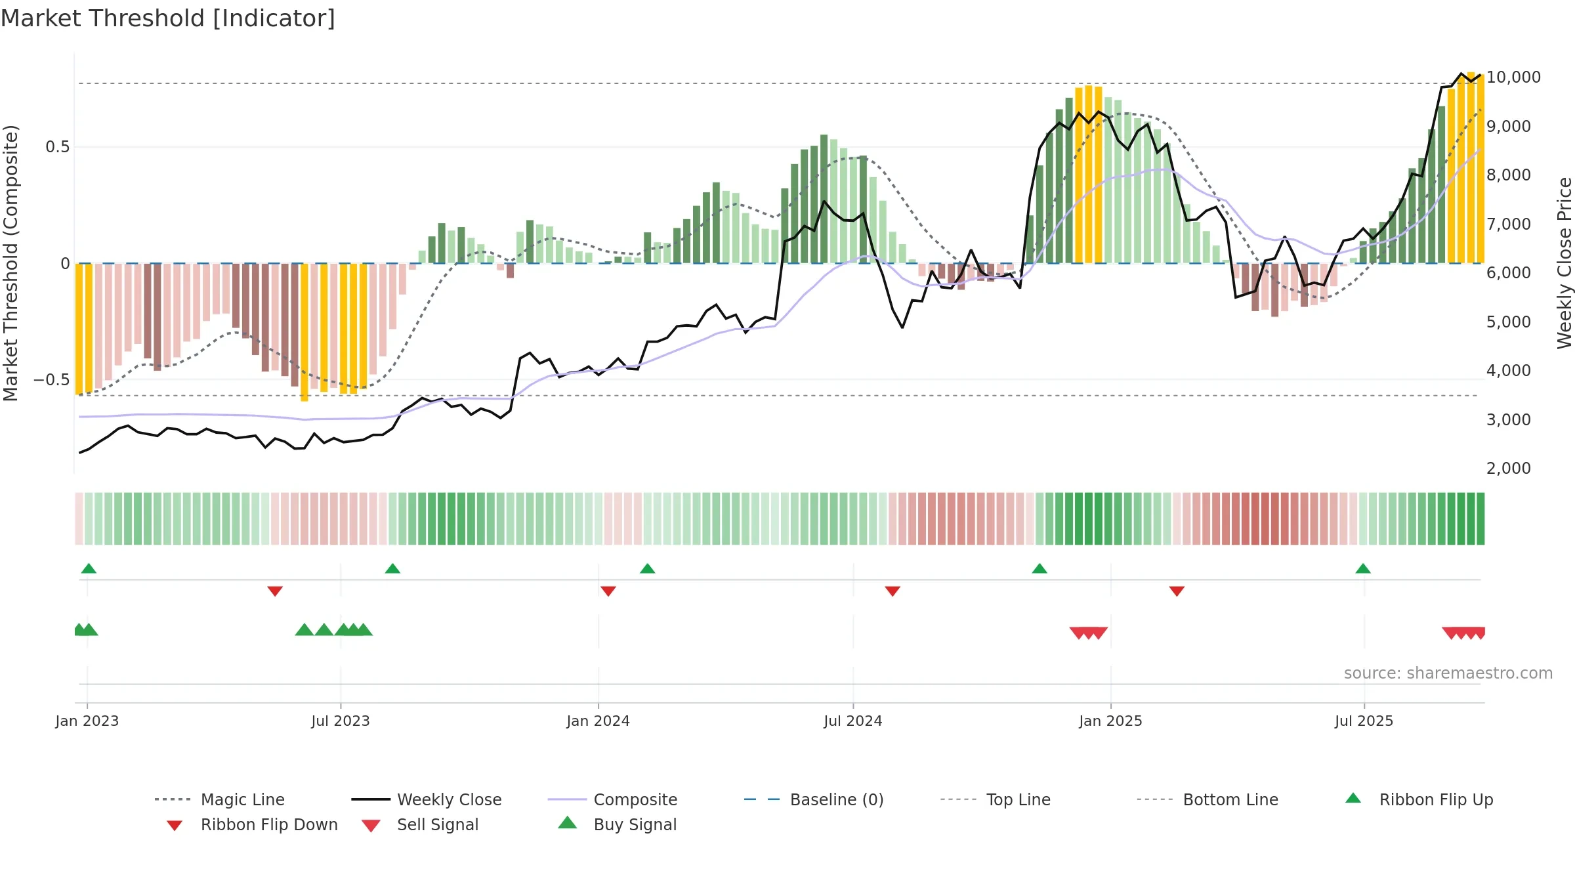Click the green Ribbon Flip Up legend triangle
This screenshot has height=886, width=1575.
pyautogui.click(x=1353, y=798)
